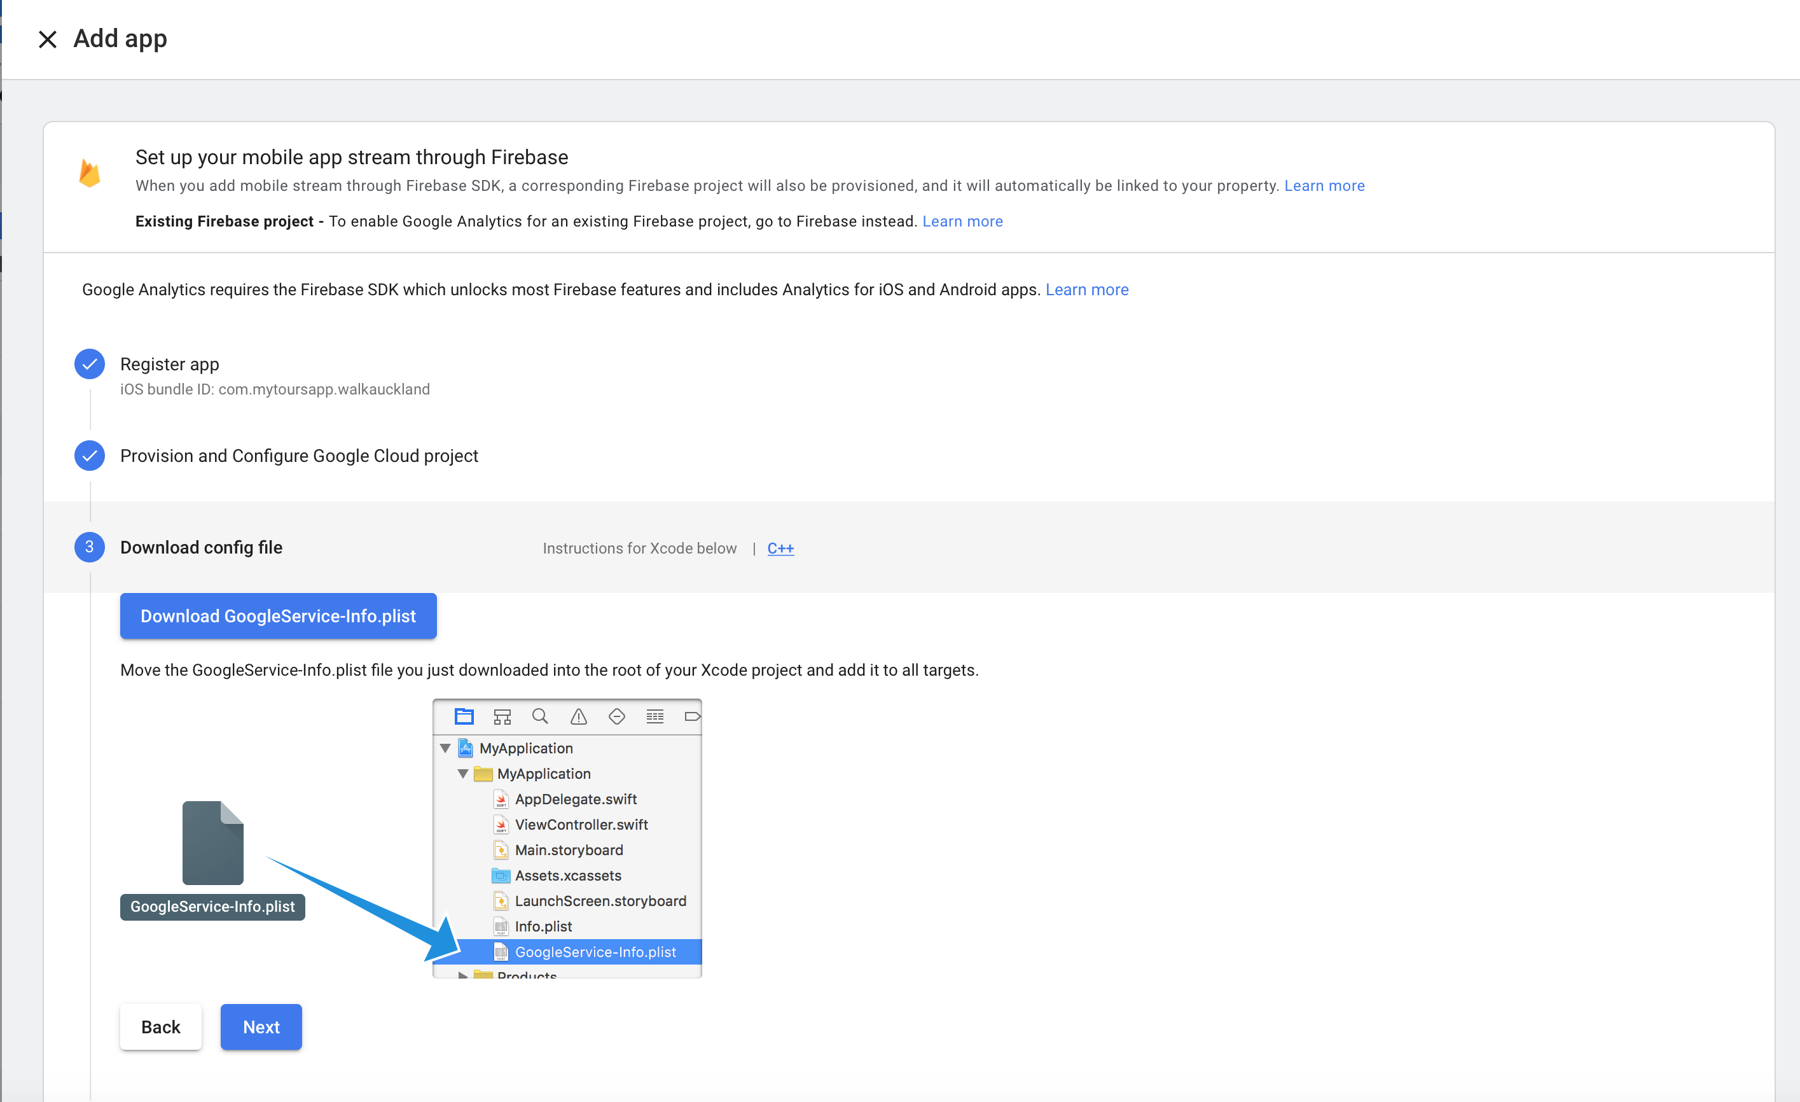This screenshot has width=1800, height=1102.
Task: Click the Provision and Configure checkmark circle
Action: click(89, 456)
